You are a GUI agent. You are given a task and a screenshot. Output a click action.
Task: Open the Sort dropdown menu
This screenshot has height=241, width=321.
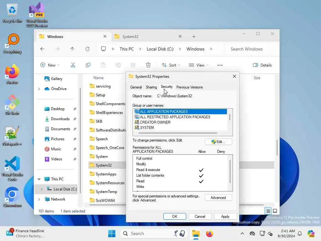(171, 65)
